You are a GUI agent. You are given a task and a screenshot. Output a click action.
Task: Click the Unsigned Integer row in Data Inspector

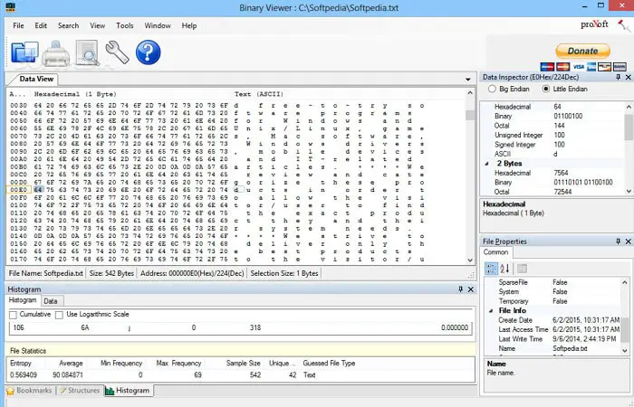(552, 135)
